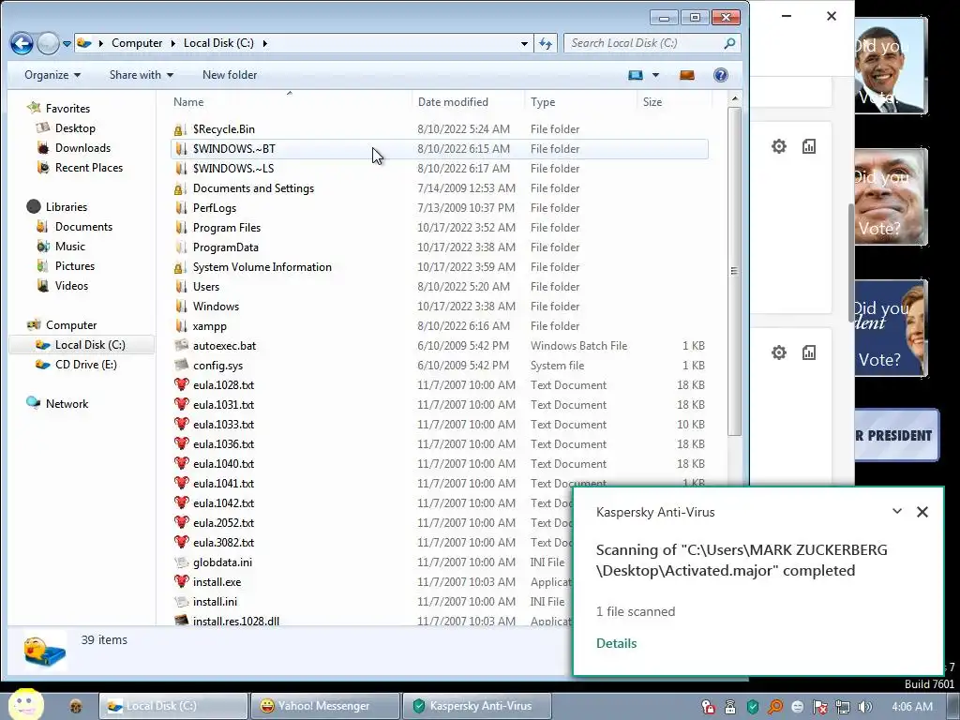Open the Share with menu

tap(141, 75)
